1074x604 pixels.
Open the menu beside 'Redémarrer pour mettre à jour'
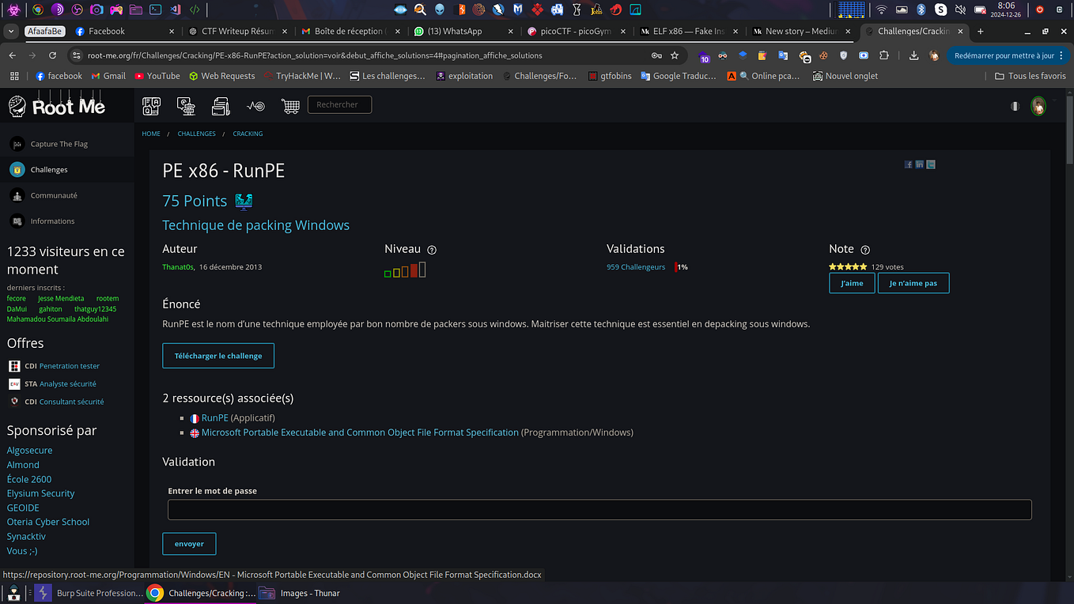1062,55
